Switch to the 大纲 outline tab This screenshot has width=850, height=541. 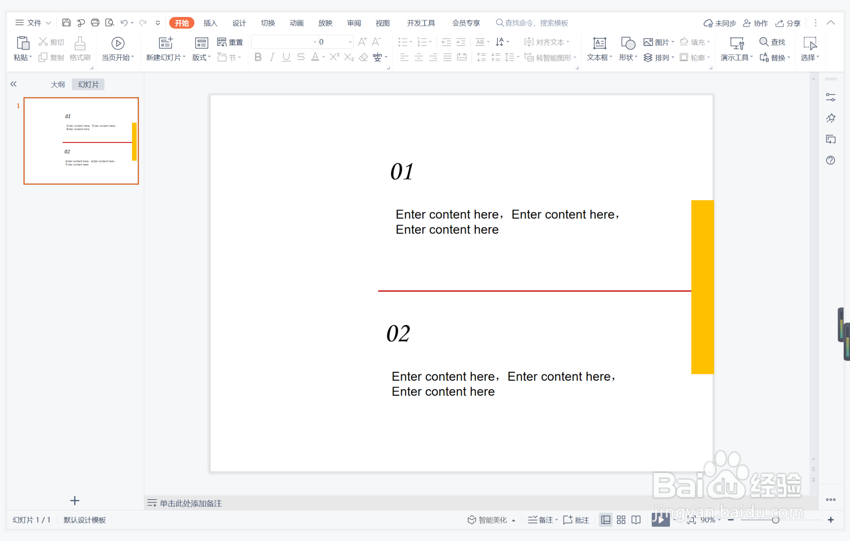pyautogui.click(x=58, y=84)
